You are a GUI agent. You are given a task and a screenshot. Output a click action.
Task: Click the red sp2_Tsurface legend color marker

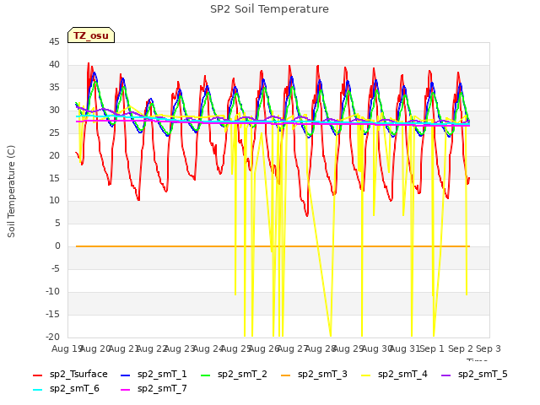37,375
